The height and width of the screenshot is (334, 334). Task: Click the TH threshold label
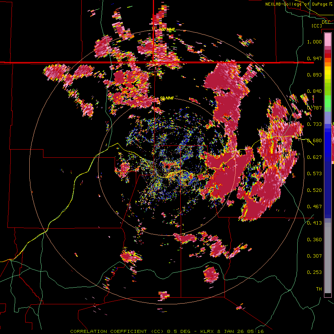point(319,289)
